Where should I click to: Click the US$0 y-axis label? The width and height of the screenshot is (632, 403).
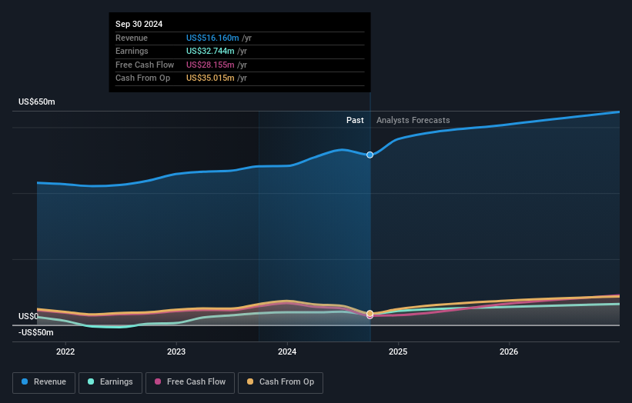(28, 316)
